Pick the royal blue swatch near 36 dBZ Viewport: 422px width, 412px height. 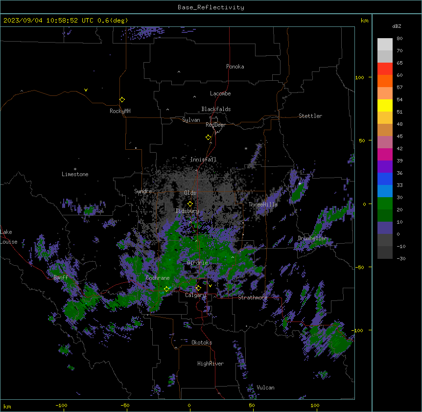[385, 179]
